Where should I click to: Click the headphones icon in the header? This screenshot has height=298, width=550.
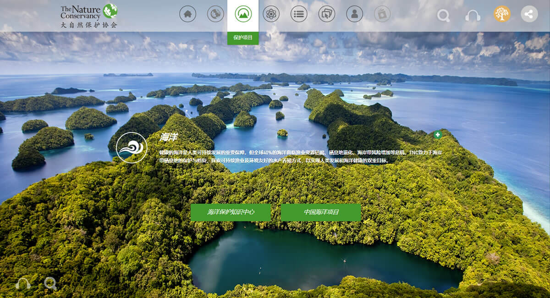tap(473, 16)
